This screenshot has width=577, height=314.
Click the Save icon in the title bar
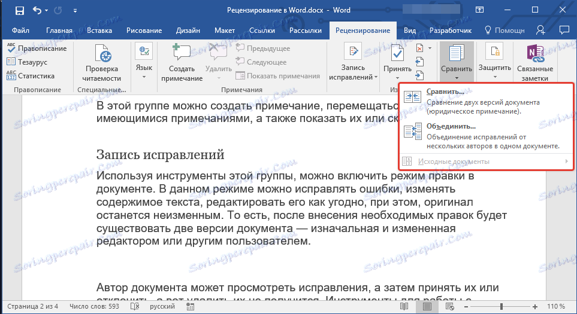point(19,11)
